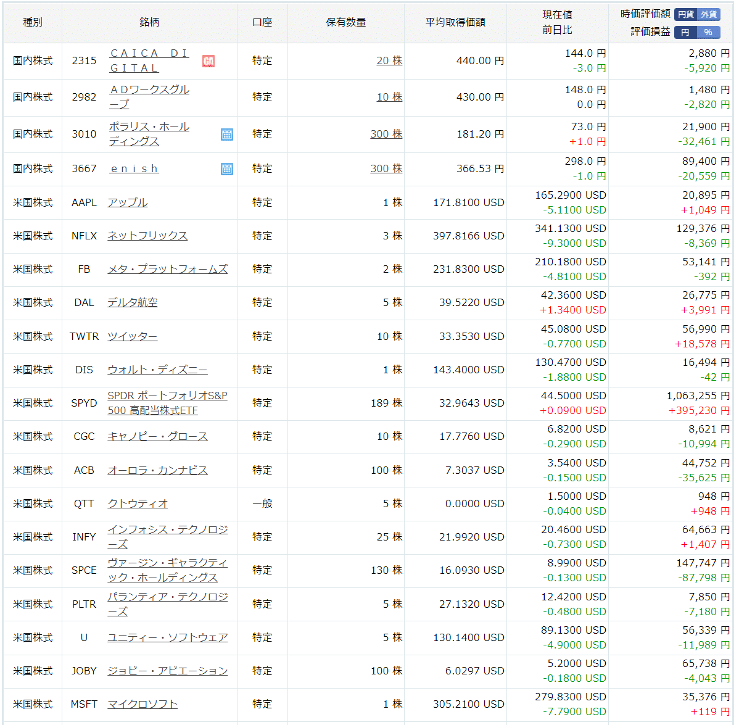Viewport: 739px width, 725px height.
Task: Switch valuation display to 外貨
Action: coord(709,14)
